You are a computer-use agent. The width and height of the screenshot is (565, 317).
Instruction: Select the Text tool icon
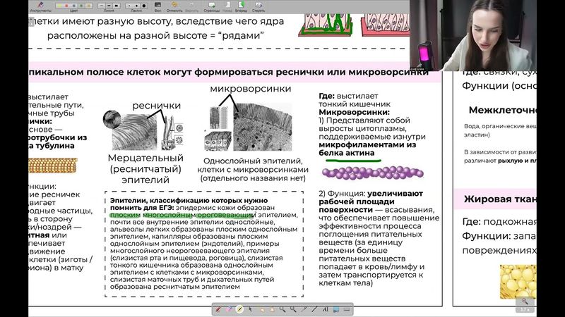[x=325, y=309]
